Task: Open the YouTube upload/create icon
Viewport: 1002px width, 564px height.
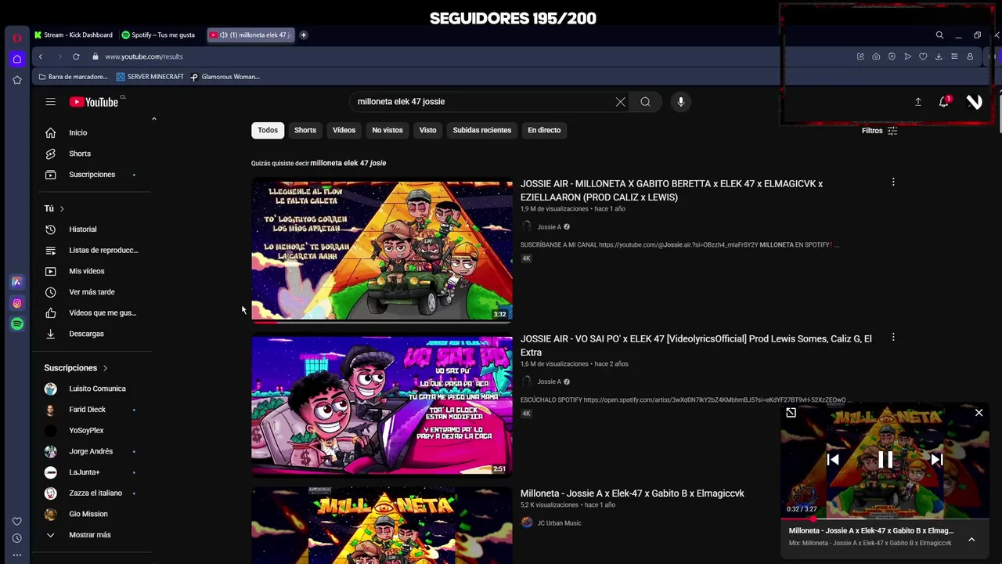Action: click(x=917, y=102)
